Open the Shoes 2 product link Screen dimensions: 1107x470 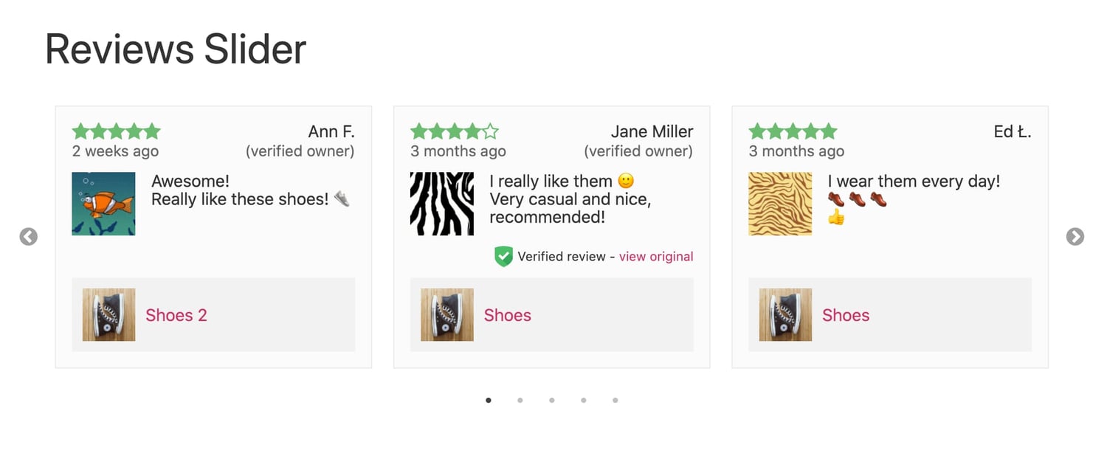click(176, 315)
